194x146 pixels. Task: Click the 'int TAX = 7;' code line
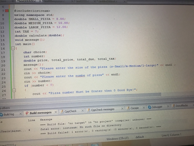pyautogui.click(x=27, y=31)
